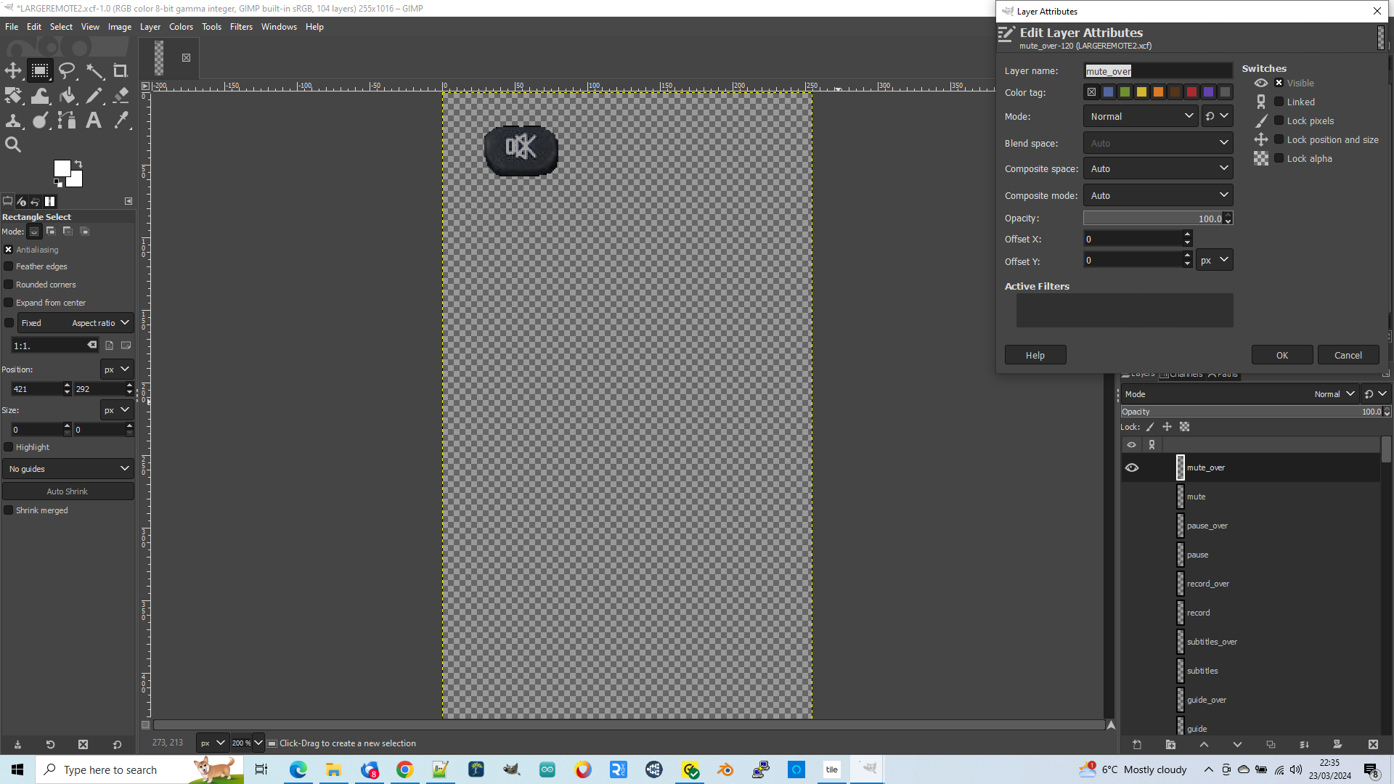
Task: Expand the No guides dropdown
Action: pos(68,469)
